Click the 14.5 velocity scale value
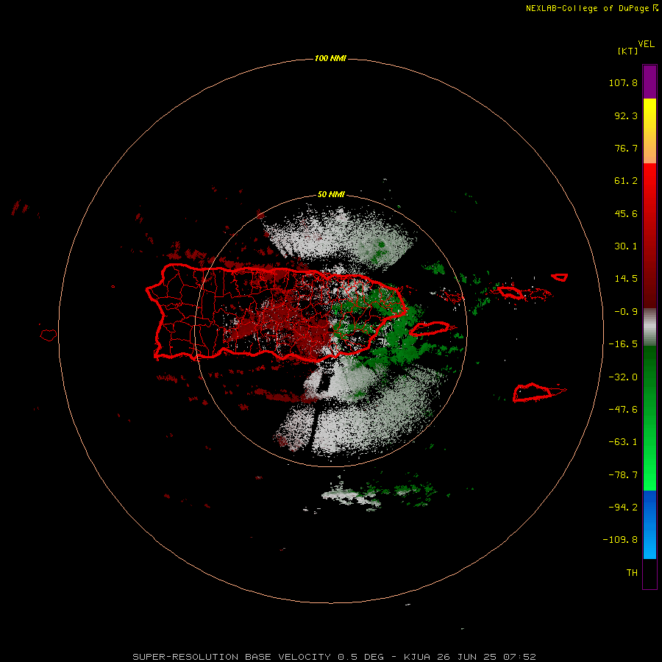This screenshot has height=662, width=662. (626, 279)
